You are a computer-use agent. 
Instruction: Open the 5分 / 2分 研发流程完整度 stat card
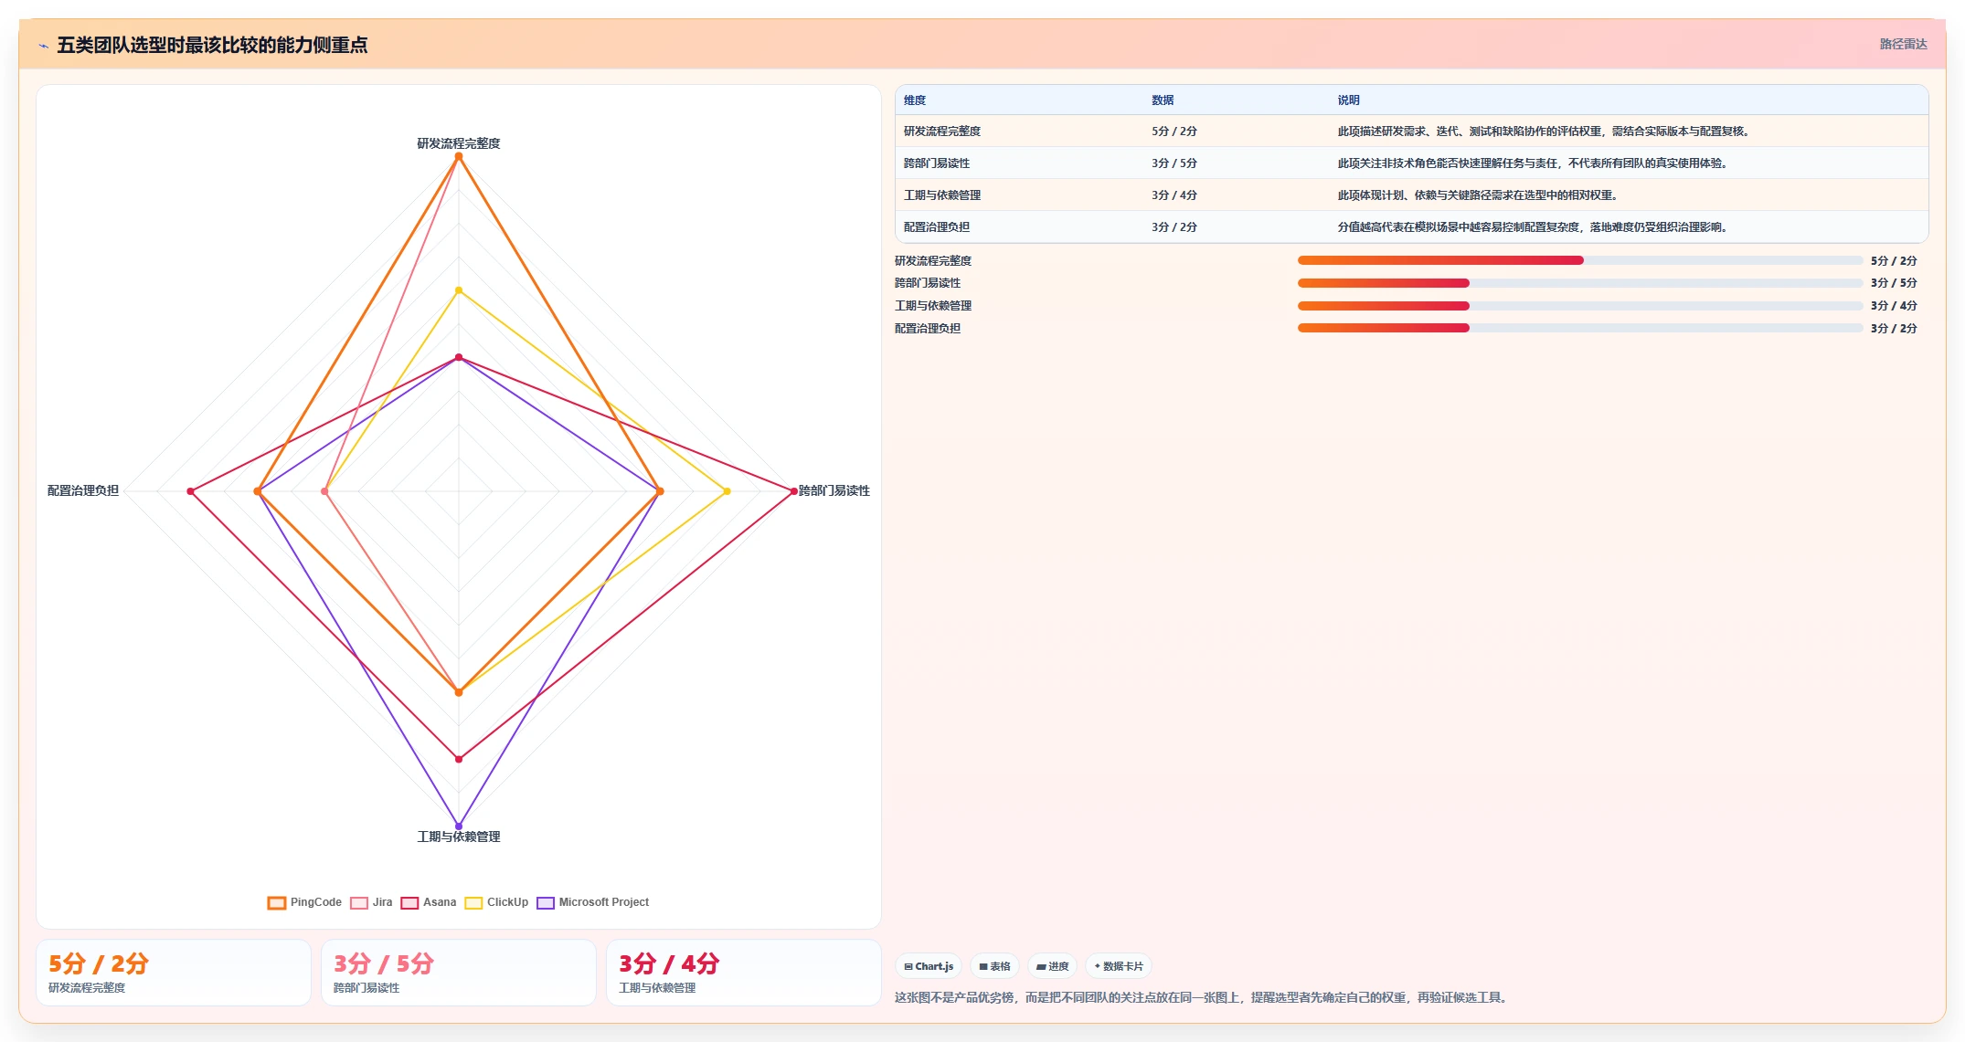(174, 973)
